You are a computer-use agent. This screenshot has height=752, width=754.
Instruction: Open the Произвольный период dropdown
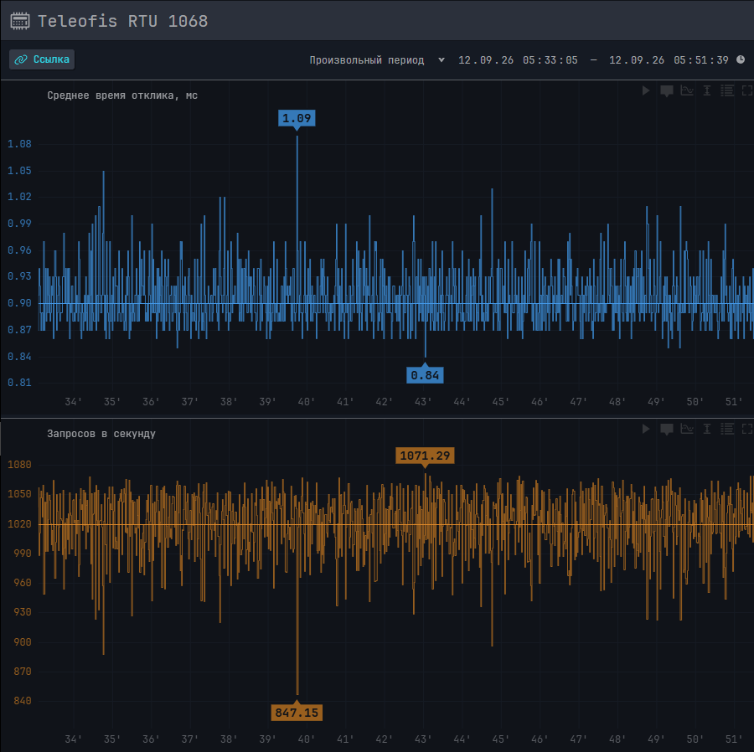(x=377, y=60)
